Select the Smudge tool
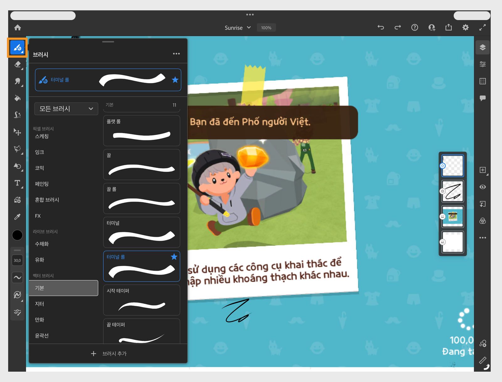The image size is (502, 382). click(x=18, y=81)
